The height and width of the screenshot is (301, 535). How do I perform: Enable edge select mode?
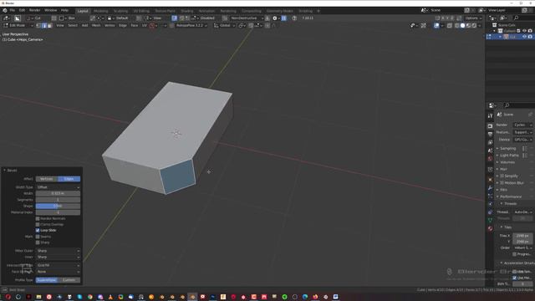click(44, 26)
